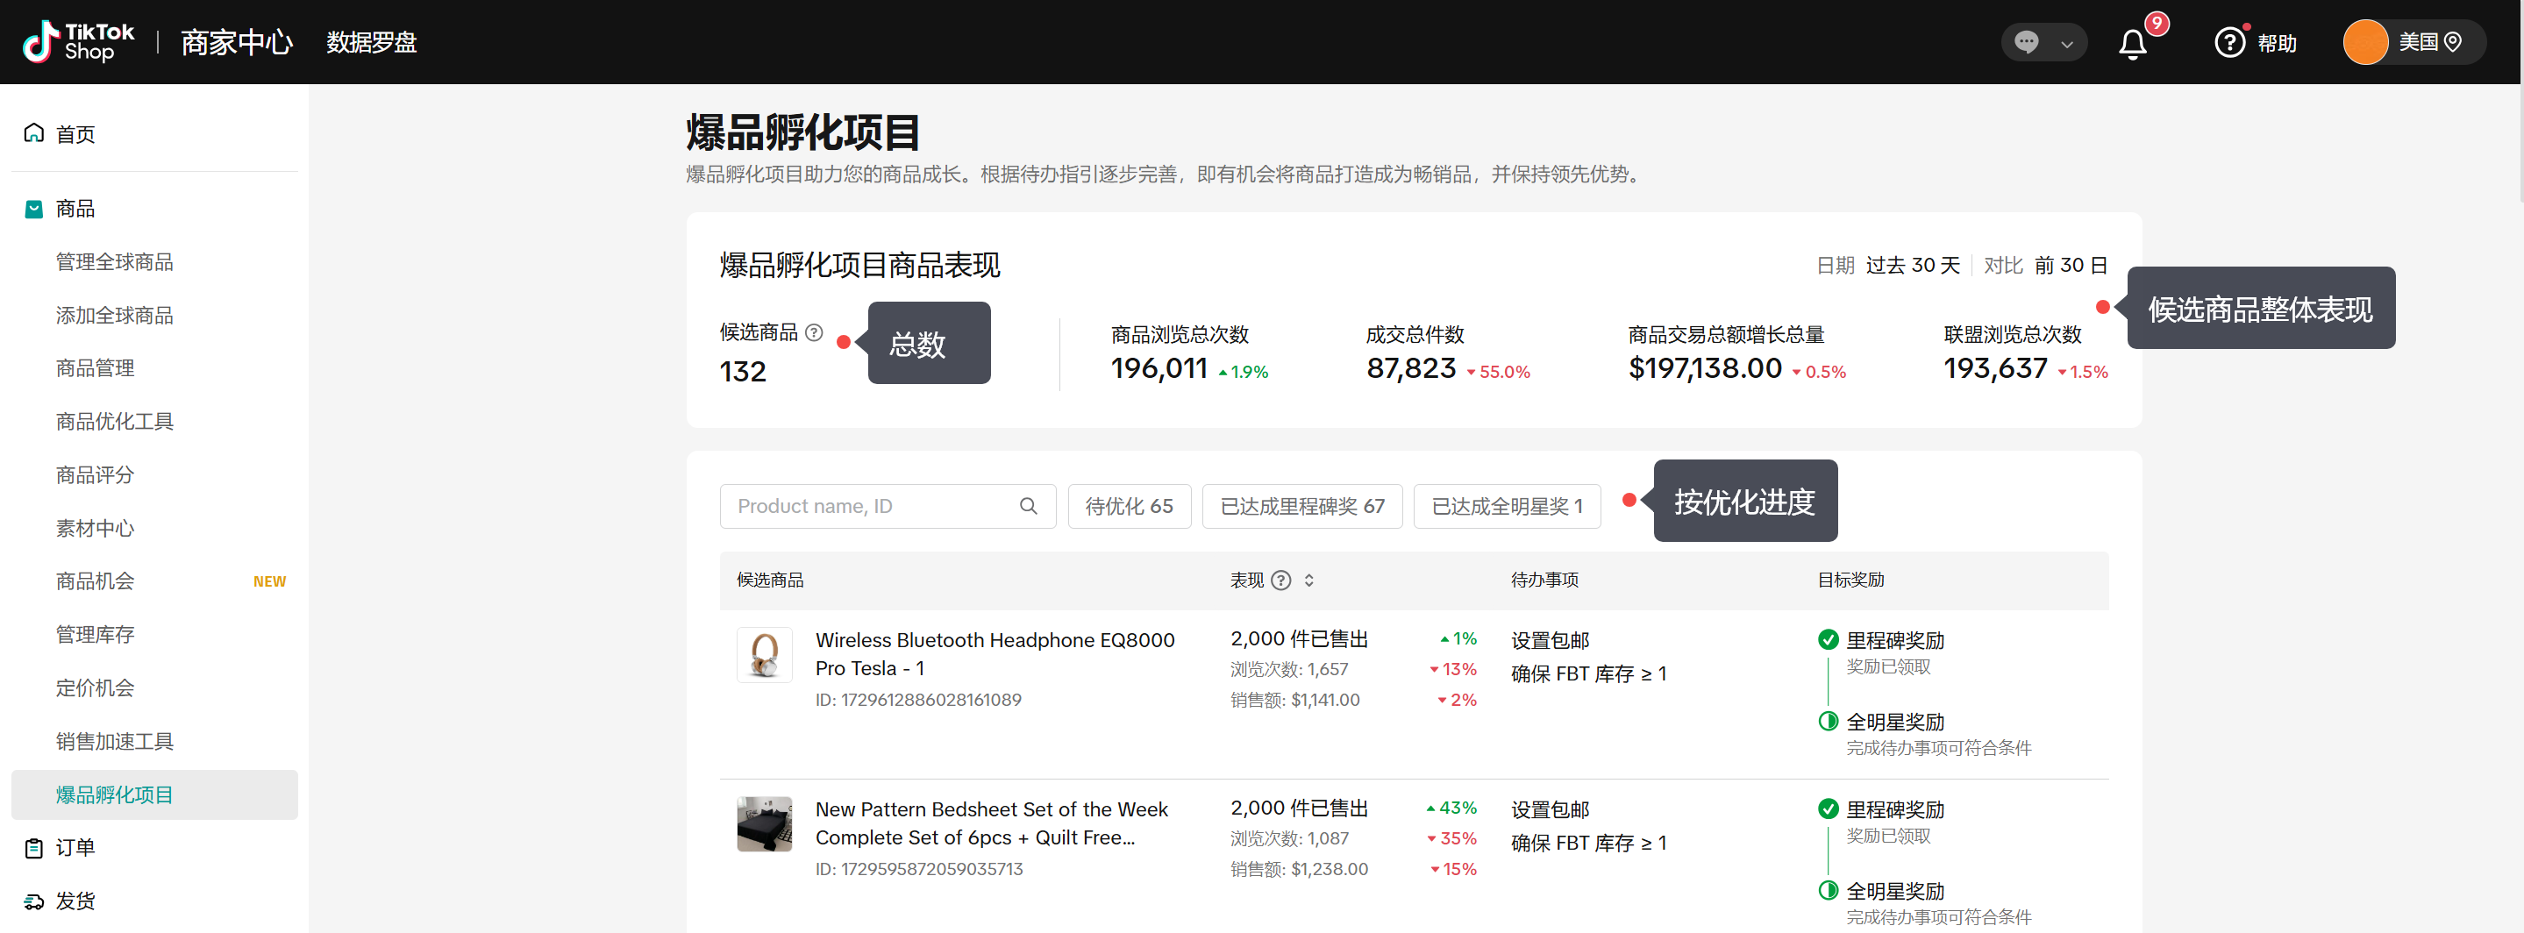Screen dimensions: 2524x933
Task: Open the chat message icon dropdown
Action: [x=2044, y=42]
